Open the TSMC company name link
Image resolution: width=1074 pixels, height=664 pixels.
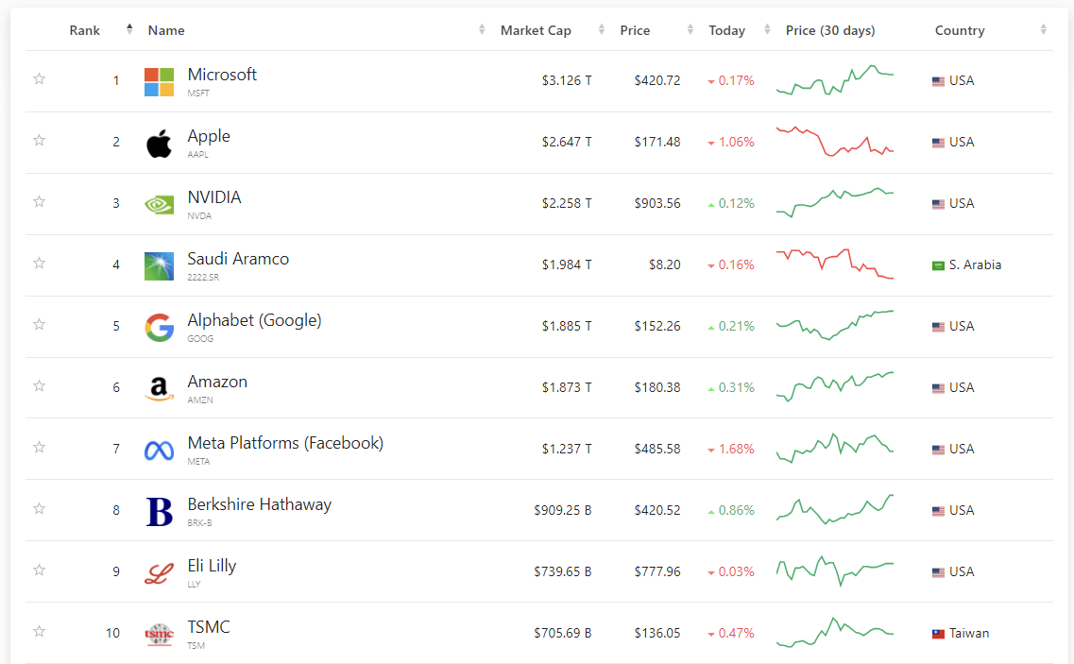point(209,627)
